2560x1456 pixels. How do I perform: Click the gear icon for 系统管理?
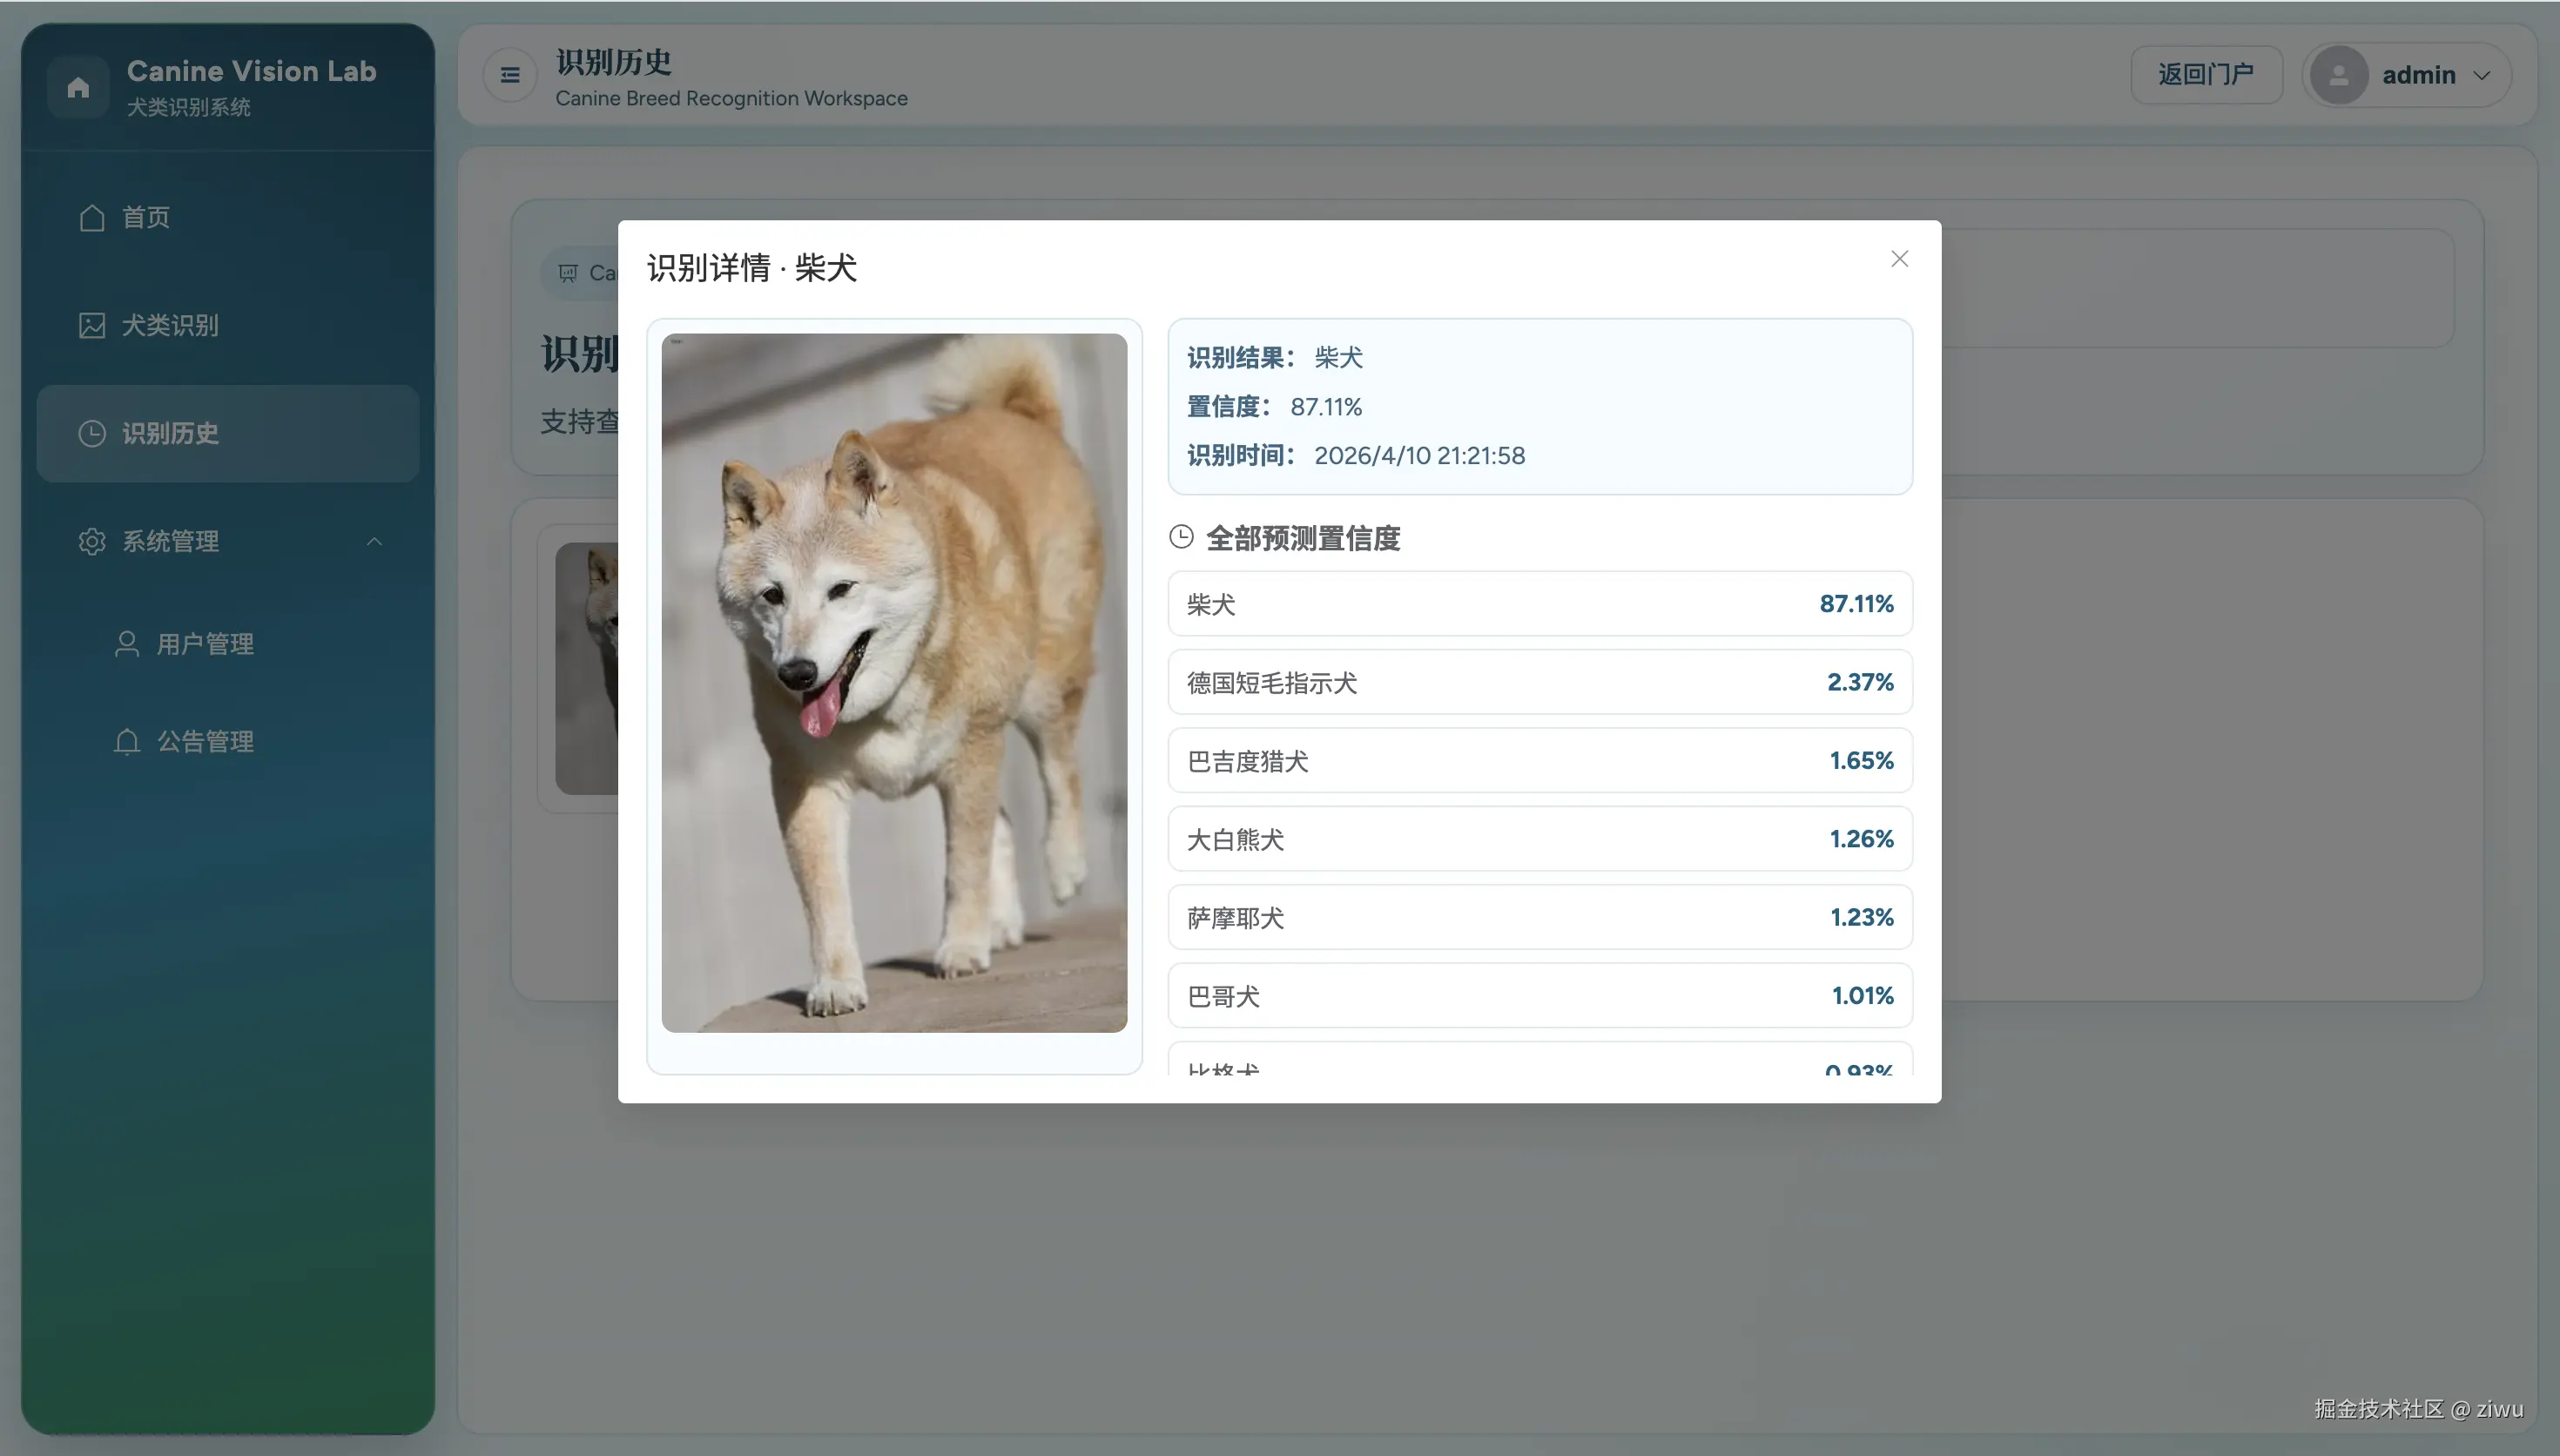(x=92, y=541)
